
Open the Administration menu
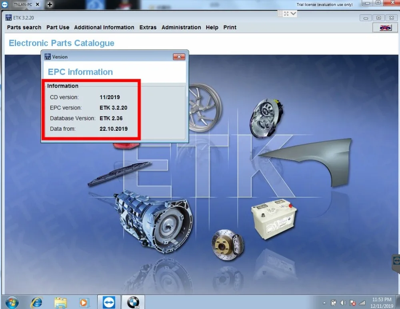(181, 27)
